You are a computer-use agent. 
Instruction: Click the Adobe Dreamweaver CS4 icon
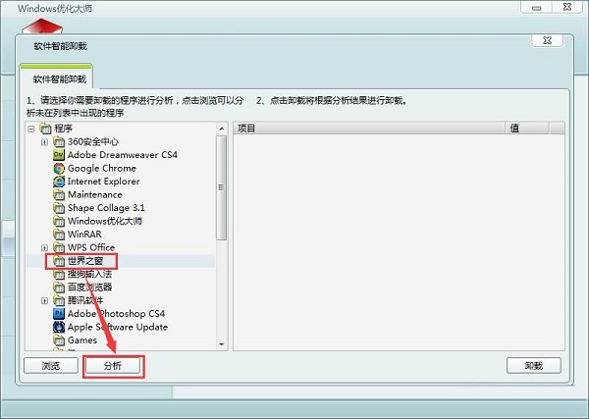coord(59,155)
